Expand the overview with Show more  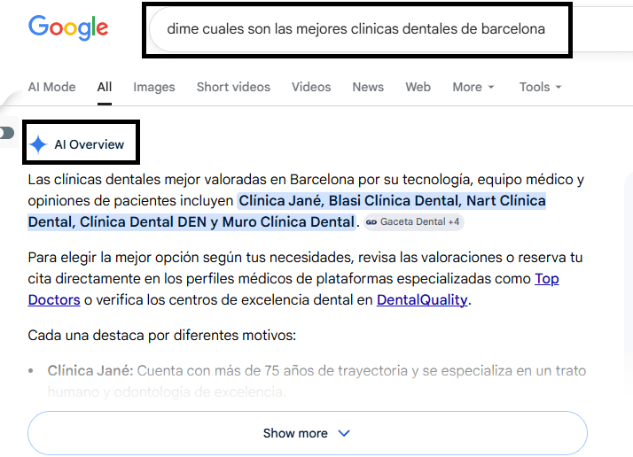[x=308, y=433]
